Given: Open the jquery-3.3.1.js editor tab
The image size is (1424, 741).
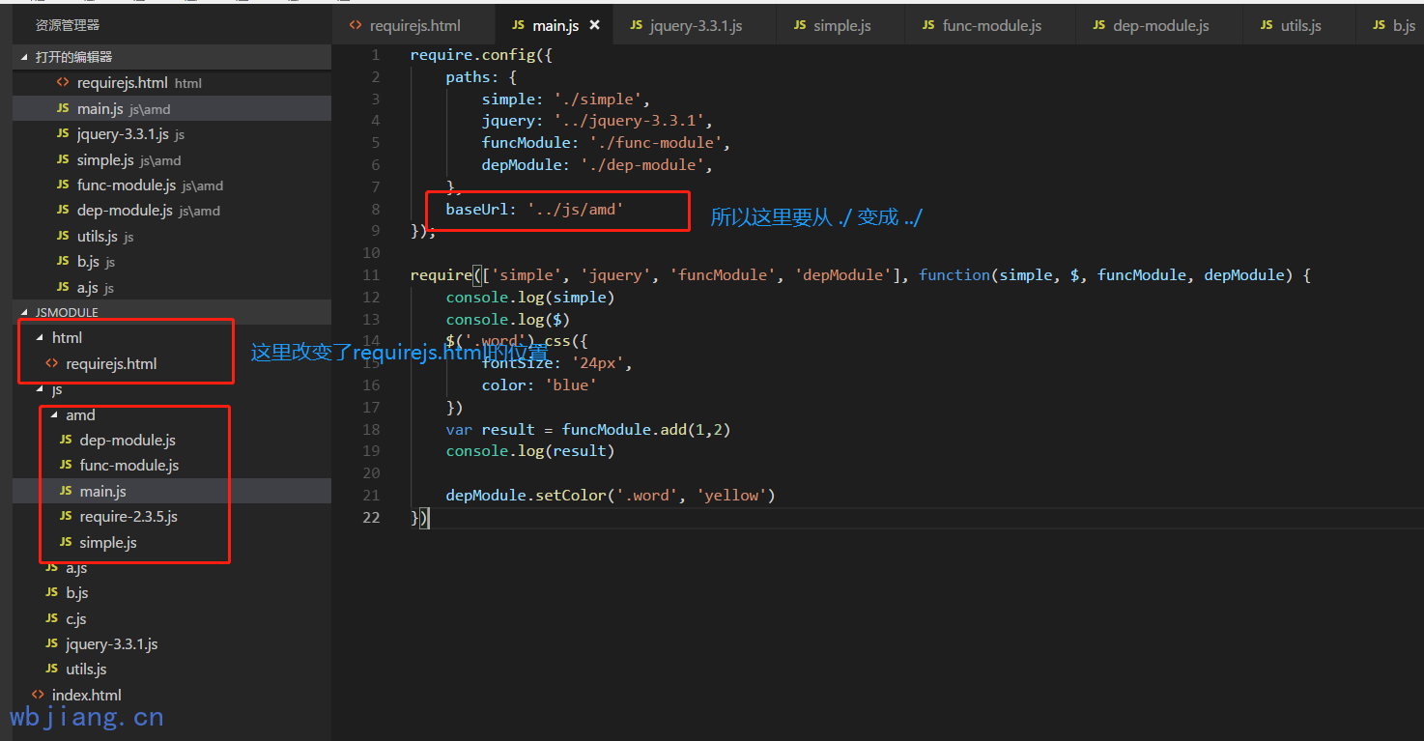Looking at the screenshot, I should [x=696, y=26].
